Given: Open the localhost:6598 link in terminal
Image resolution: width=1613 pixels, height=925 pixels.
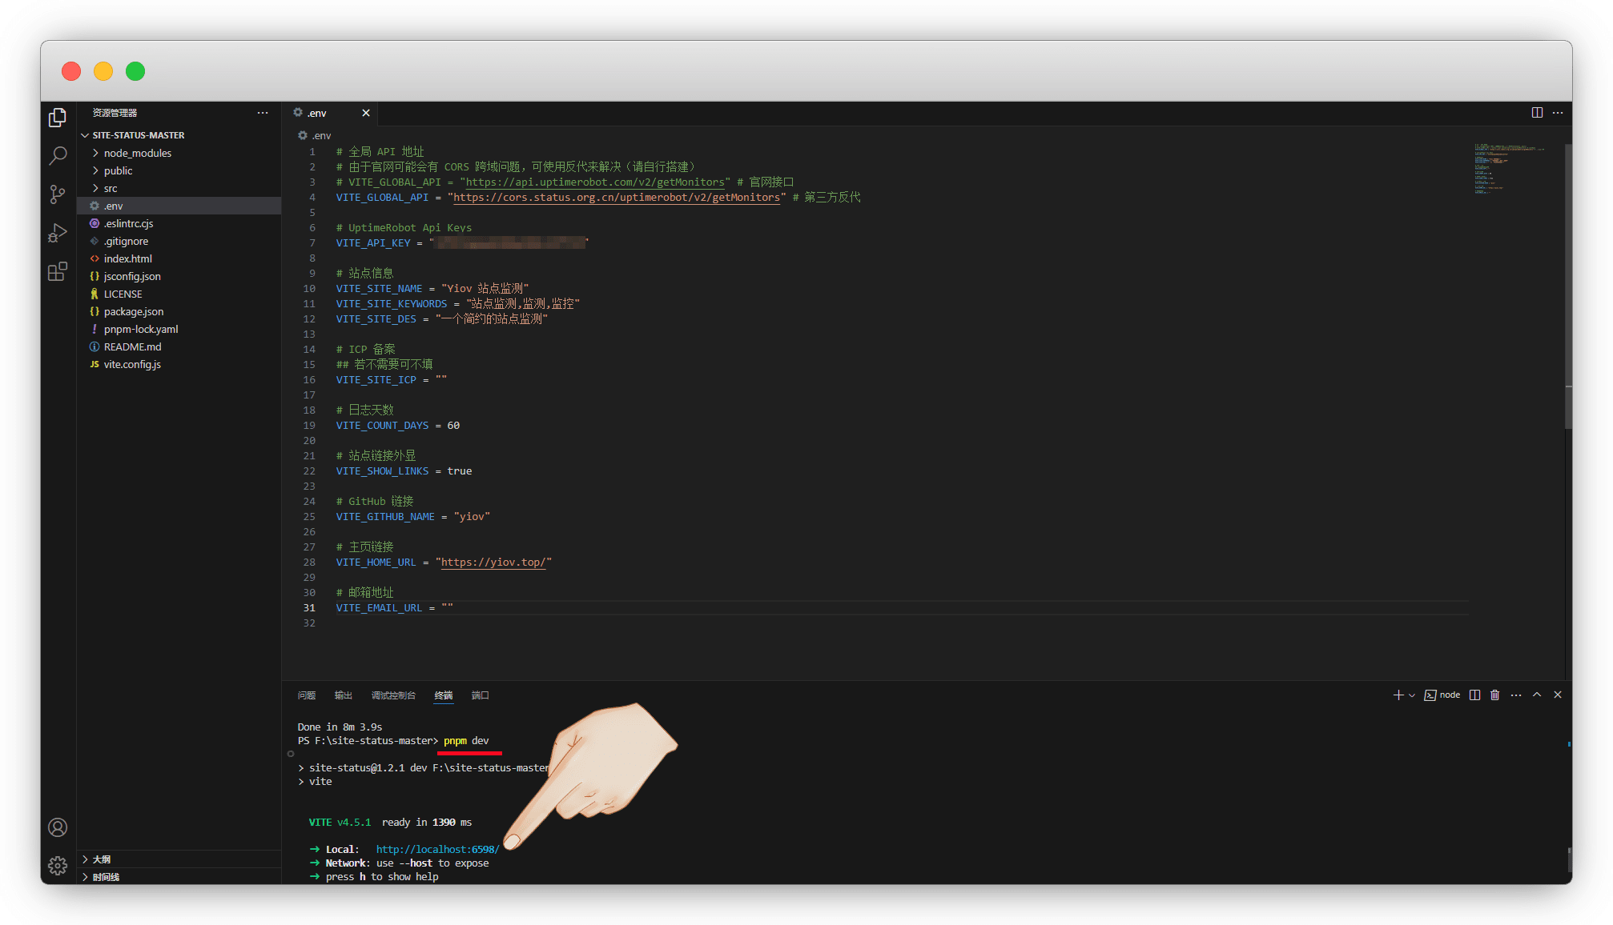Looking at the screenshot, I should point(437,850).
